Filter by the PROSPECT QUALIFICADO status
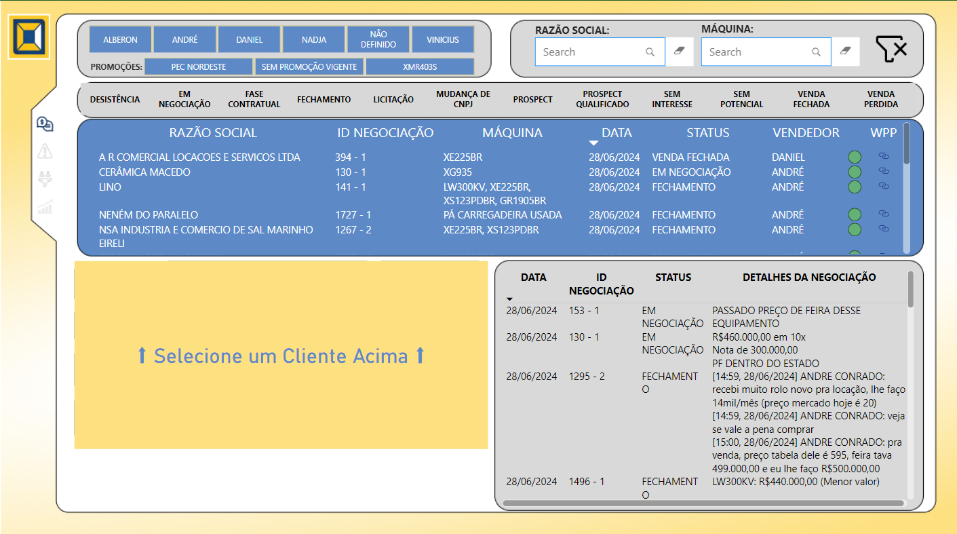 (602, 99)
